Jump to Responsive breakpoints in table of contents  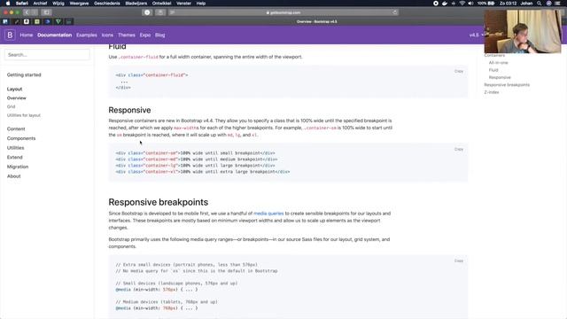tap(507, 85)
